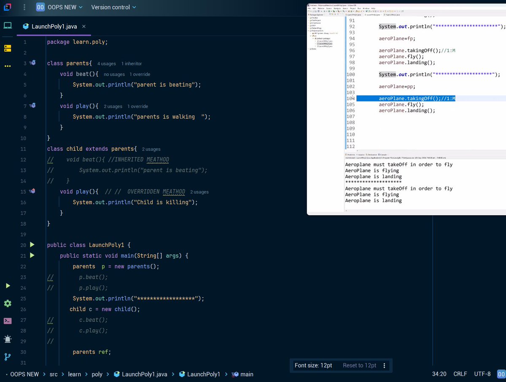Screen dimensions: 506x382
Task: Click the 34:20 caret position indicator
Action: tap(439, 374)
